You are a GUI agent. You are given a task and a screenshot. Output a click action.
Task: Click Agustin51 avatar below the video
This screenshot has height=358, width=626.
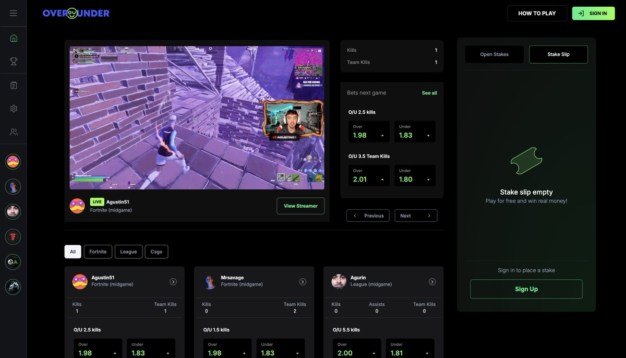[77, 206]
